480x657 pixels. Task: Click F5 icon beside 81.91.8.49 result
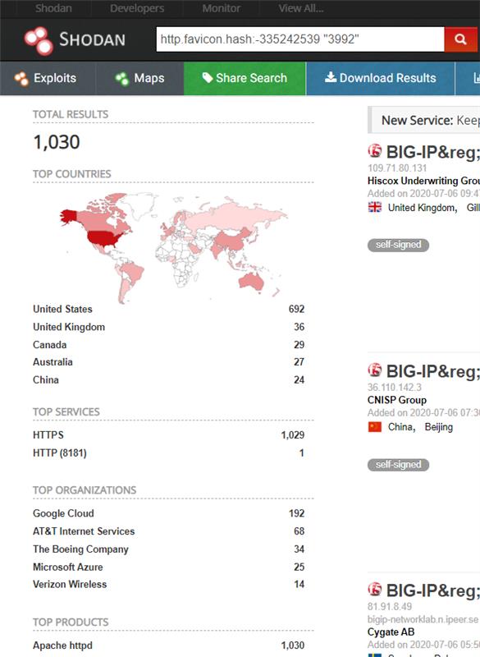tap(374, 589)
